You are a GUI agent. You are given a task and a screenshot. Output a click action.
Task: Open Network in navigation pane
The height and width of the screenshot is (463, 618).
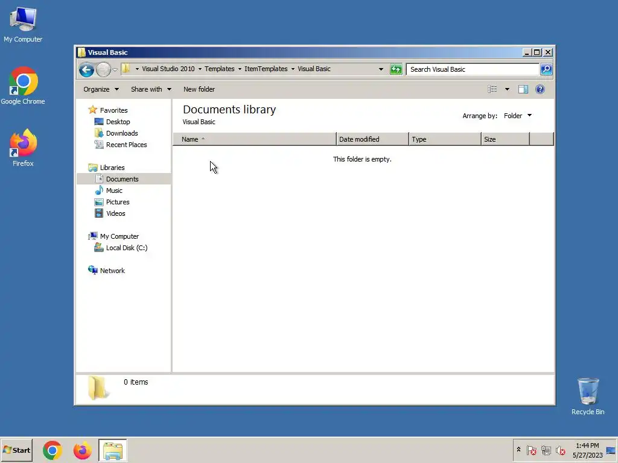pos(112,271)
